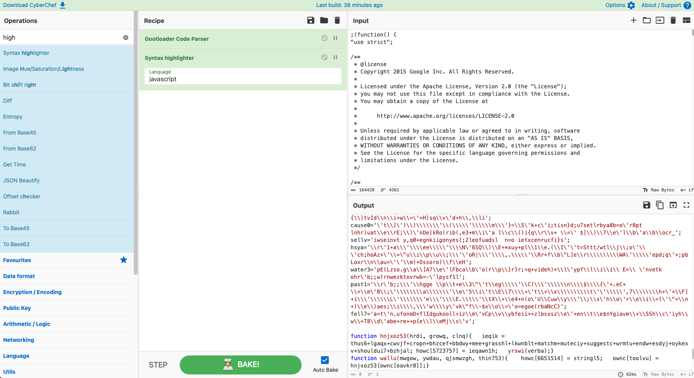
Task: Maximise the output pane
Action: tap(686, 205)
